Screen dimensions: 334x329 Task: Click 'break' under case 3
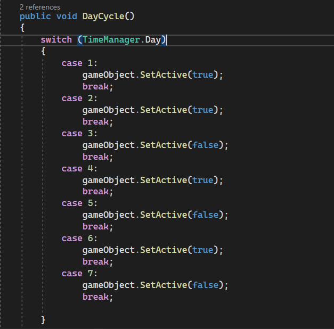pyautogui.click(x=95, y=157)
